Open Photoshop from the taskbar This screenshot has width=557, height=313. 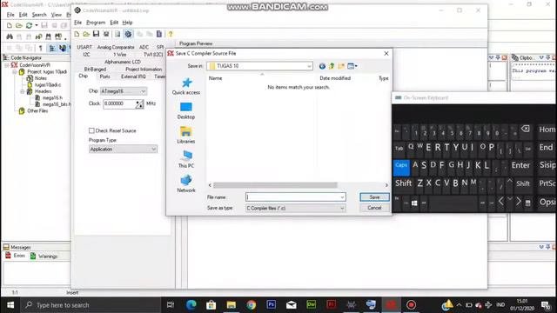pyautogui.click(x=271, y=304)
